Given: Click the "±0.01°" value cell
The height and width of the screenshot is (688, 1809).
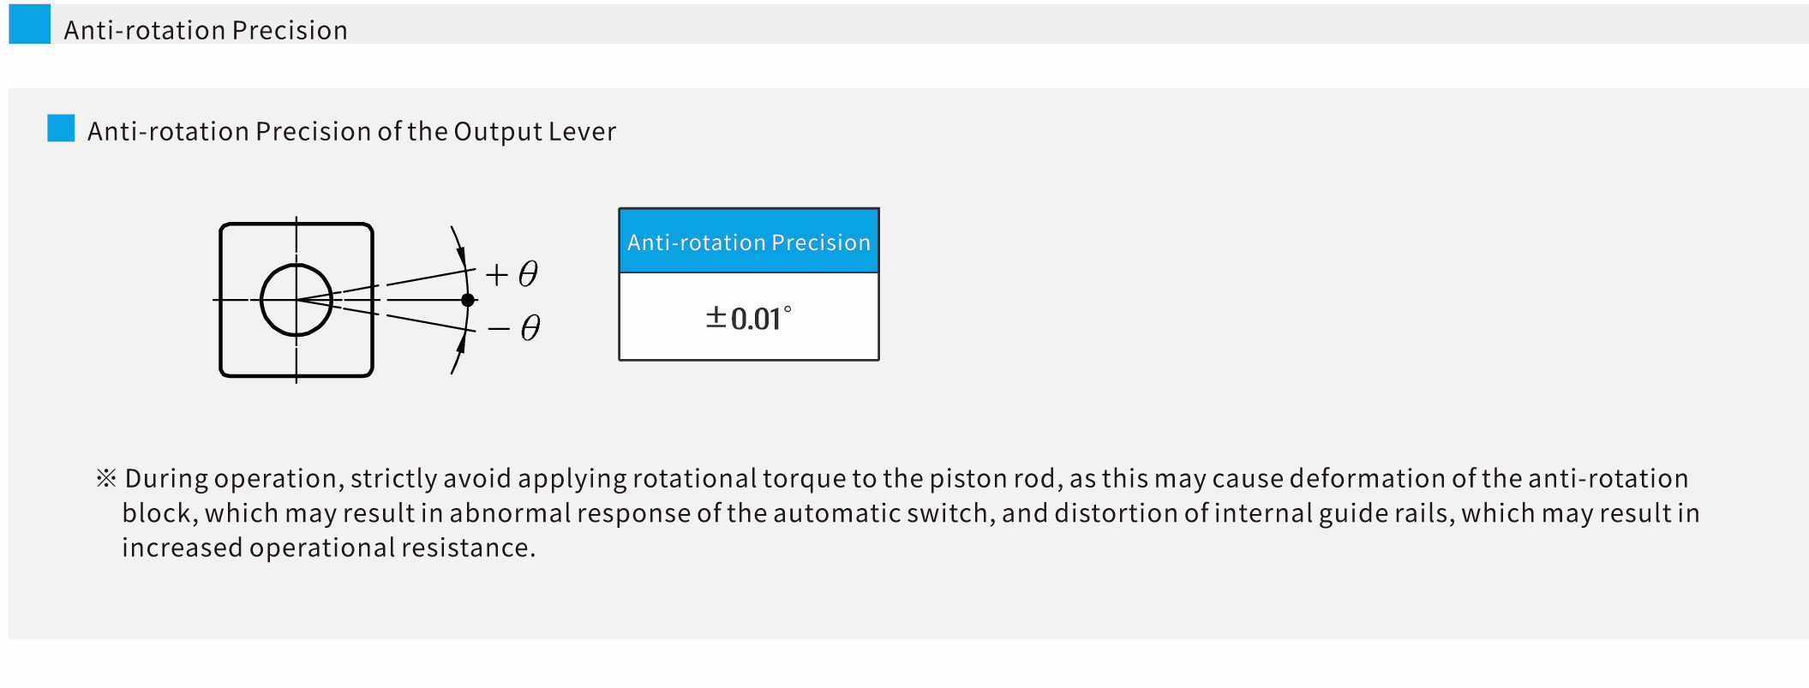Looking at the screenshot, I should click(x=749, y=318).
